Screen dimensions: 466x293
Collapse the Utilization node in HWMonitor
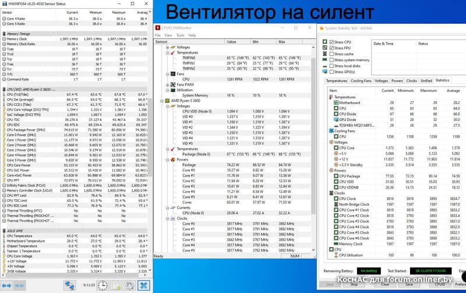click(168, 90)
